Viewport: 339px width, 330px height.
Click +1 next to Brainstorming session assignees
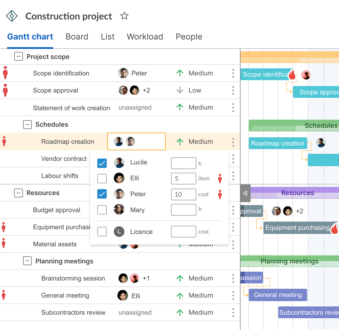147,278
